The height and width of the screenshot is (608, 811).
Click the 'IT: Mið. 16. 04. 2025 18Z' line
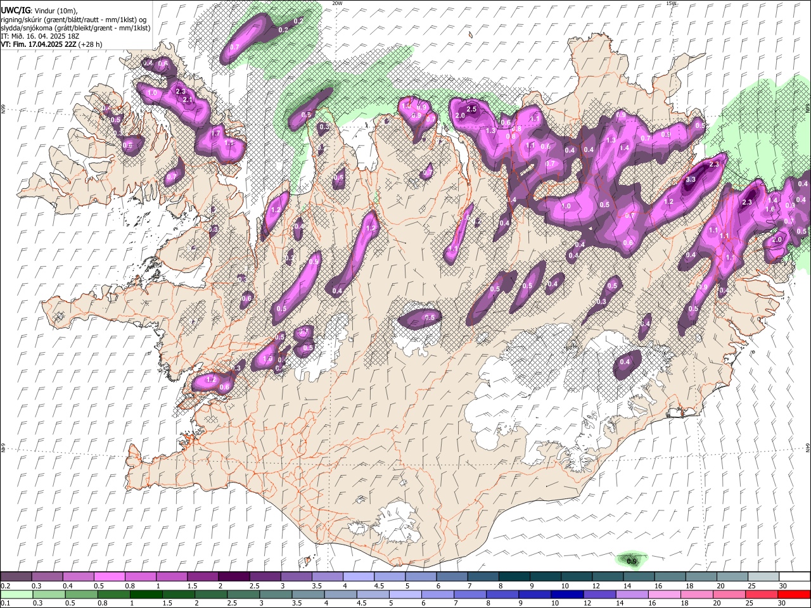coord(40,36)
